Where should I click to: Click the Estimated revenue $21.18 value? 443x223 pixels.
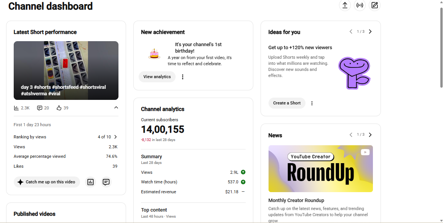[232, 192]
